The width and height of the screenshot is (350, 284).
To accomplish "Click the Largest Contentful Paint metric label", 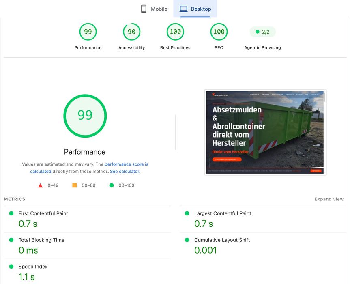I will (223, 213).
